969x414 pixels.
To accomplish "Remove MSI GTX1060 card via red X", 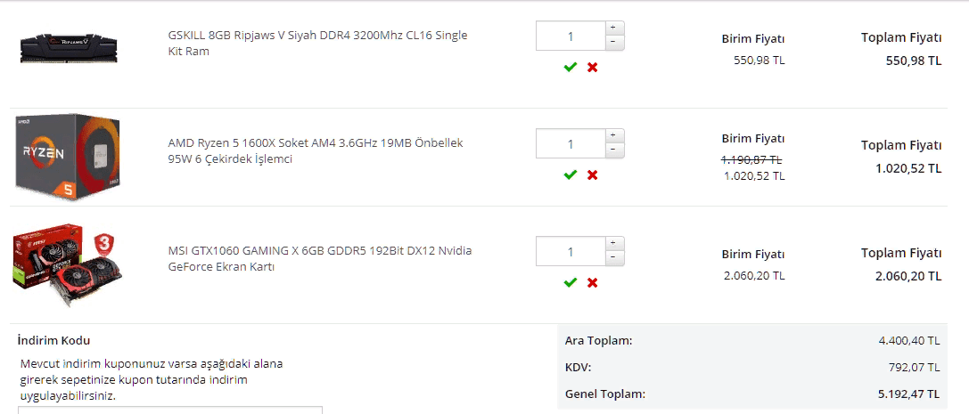I will tap(592, 282).
